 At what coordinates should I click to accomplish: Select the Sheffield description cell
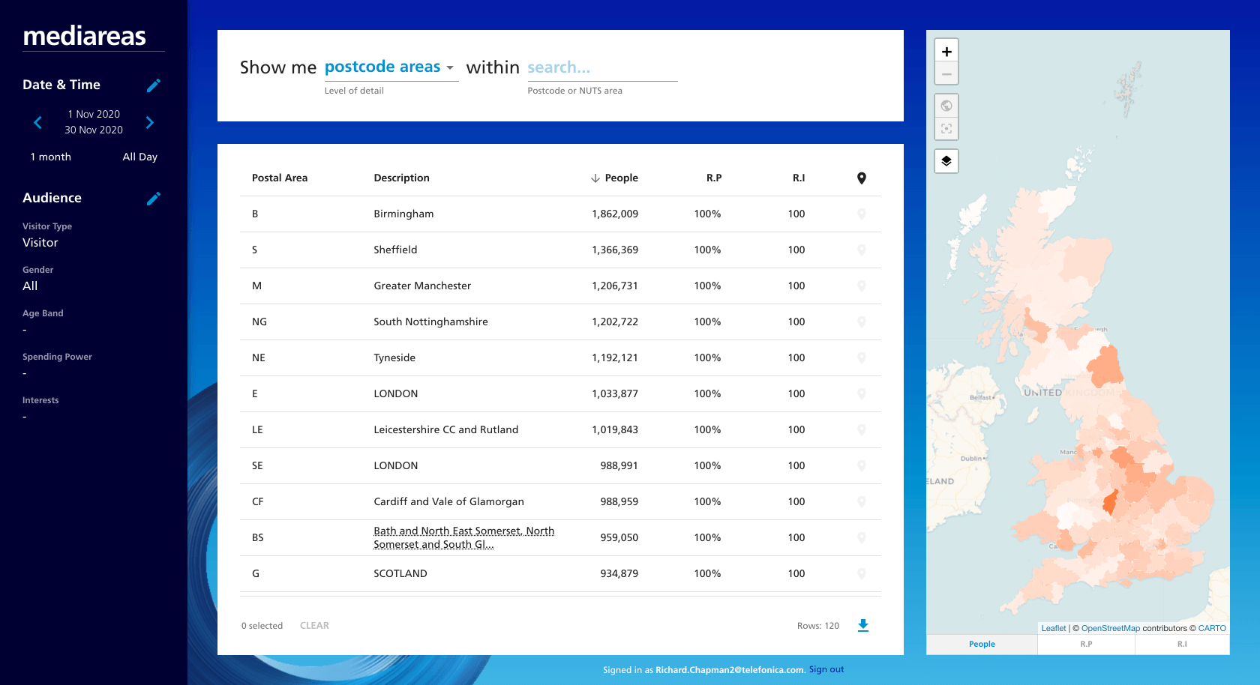395,250
